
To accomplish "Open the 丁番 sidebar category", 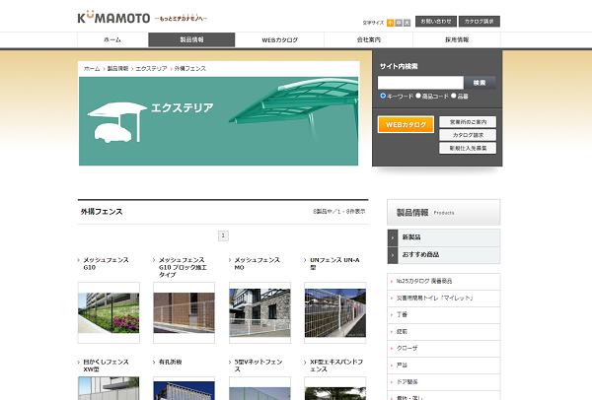I will tap(444, 315).
